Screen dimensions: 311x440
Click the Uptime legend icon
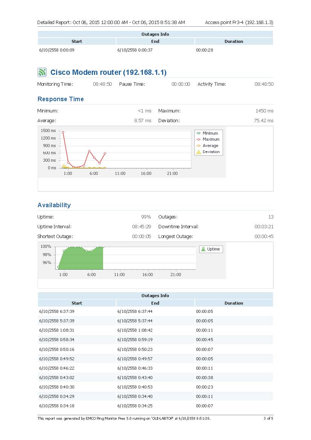click(x=203, y=249)
